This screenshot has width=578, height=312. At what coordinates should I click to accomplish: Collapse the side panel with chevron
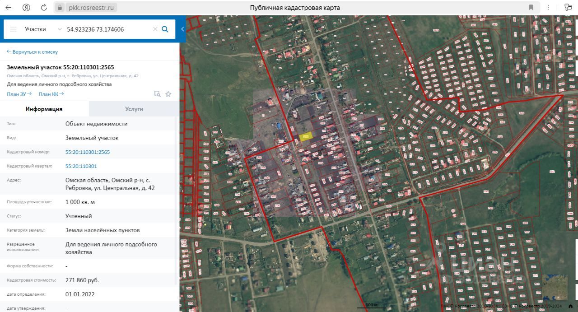point(182,29)
